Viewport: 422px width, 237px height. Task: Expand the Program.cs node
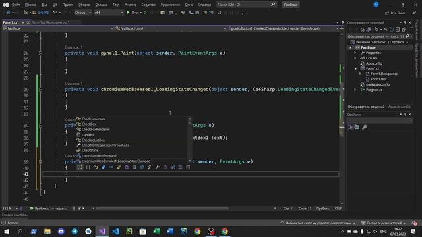(355, 90)
